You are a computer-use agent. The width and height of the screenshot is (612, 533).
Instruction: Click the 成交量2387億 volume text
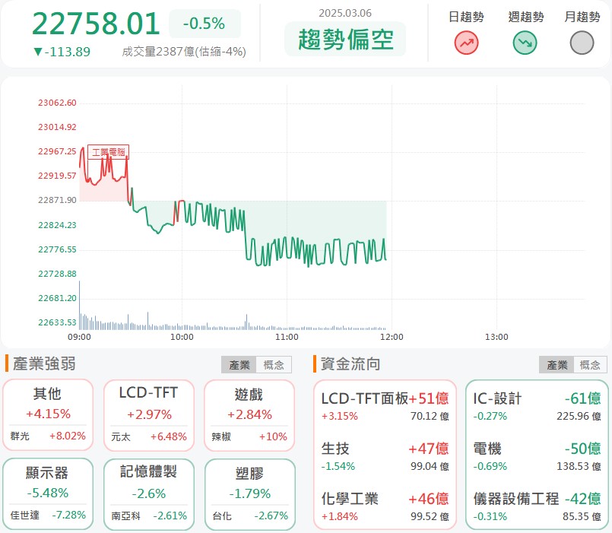pos(184,52)
